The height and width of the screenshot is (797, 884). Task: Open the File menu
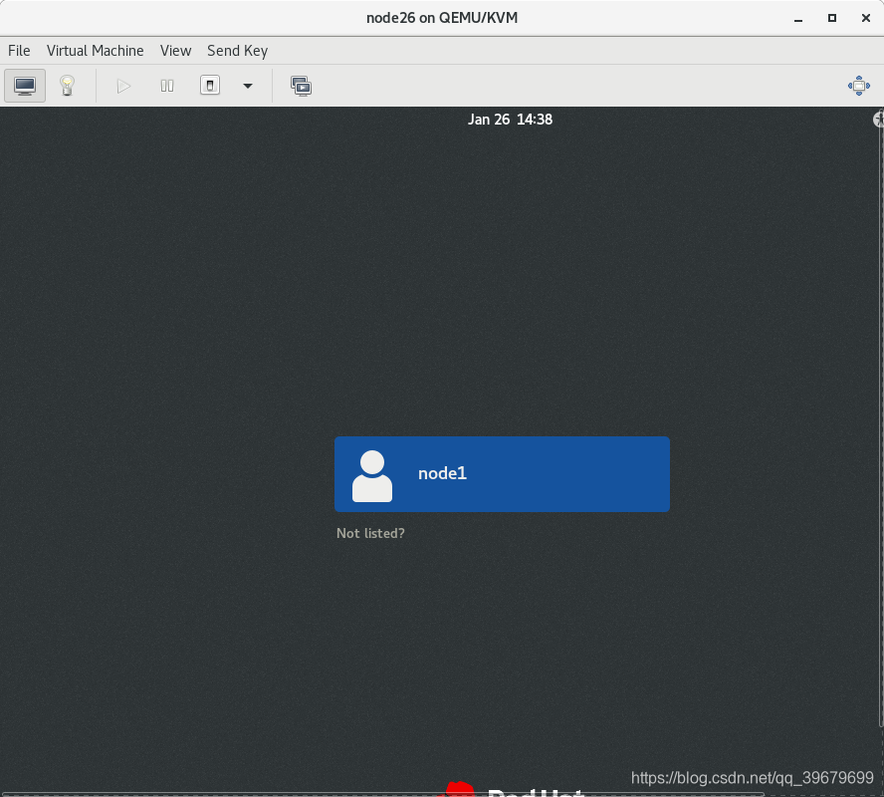click(x=19, y=51)
